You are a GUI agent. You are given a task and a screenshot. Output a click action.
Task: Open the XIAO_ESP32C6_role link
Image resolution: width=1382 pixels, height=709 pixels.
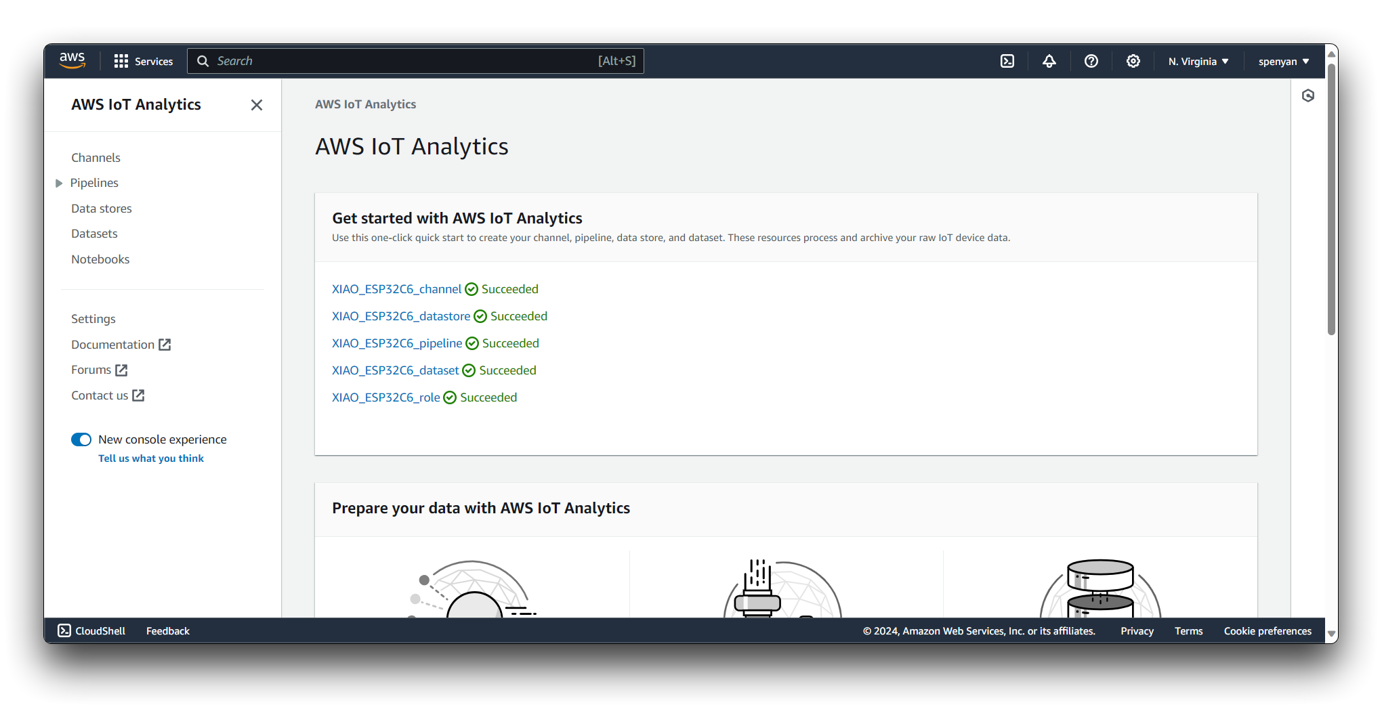tap(386, 398)
